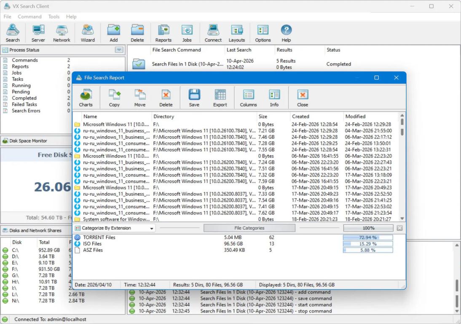
Task: Sort results by the Size column header
Action: (263, 116)
